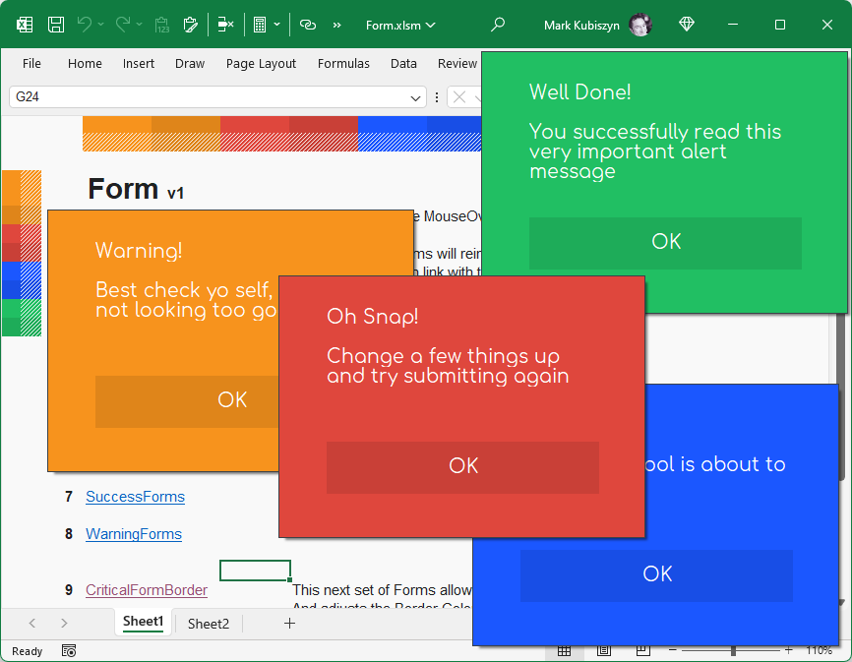The width and height of the screenshot is (852, 662).
Task: Switch to the Sheet2 tab
Action: pyautogui.click(x=209, y=624)
